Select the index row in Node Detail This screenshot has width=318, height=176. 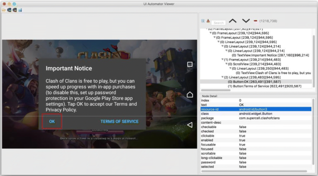coord(256,100)
